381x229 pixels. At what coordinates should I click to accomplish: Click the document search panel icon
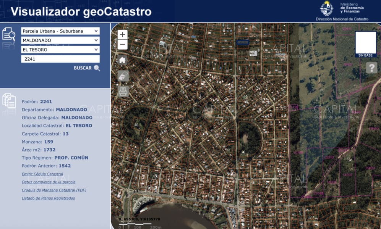click(x=9, y=34)
